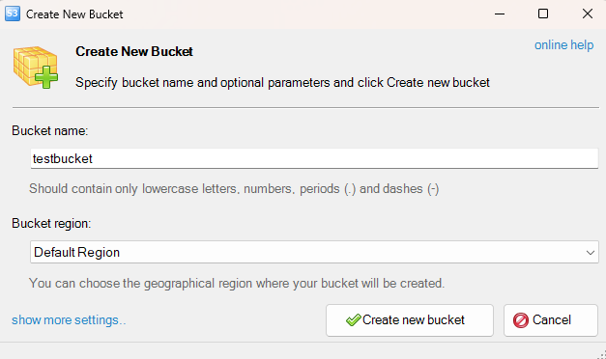Click the lowercase letters naming hint text
This screenshot has width=606, height=359.
[x=234, y=189]
